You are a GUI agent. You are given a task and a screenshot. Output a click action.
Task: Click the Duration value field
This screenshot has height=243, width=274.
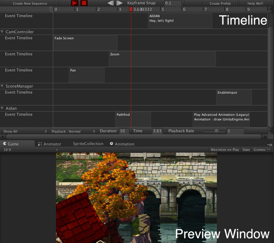(124, 131)
